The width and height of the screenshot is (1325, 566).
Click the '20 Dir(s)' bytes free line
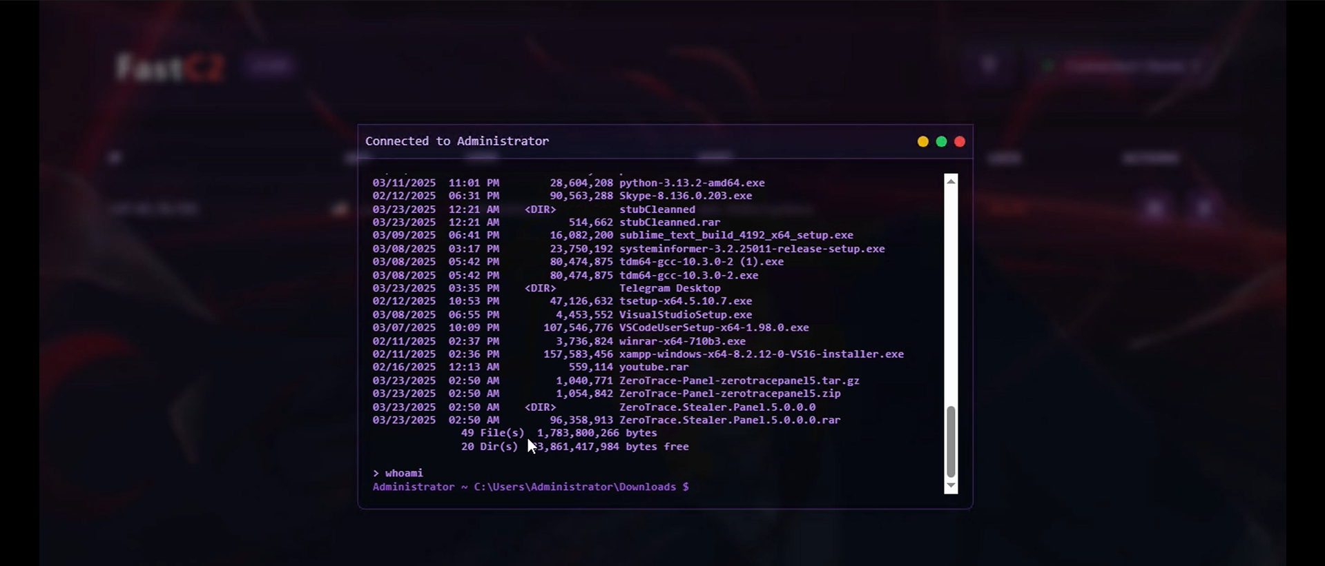[574, 447]
